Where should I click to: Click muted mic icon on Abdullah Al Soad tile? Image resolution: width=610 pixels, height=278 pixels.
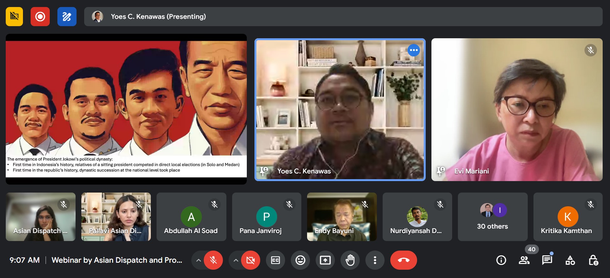[214, 204]
